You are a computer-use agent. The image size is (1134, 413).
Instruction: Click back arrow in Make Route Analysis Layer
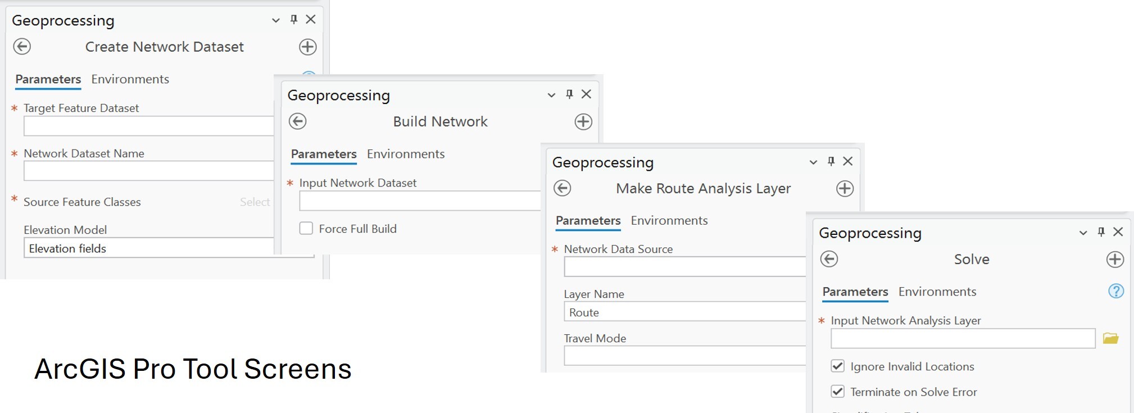(x=562, y=188)
